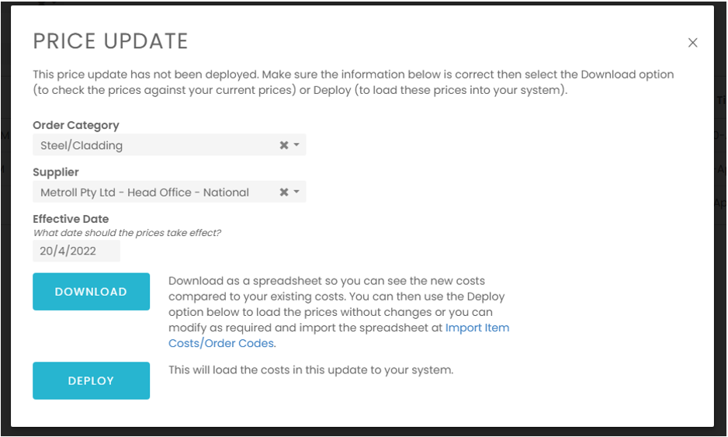Click the Order Category label
728x437 pixels.
(x=76, y=125)
